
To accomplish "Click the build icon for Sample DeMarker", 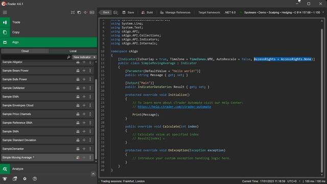I will [x=78, y=88].
